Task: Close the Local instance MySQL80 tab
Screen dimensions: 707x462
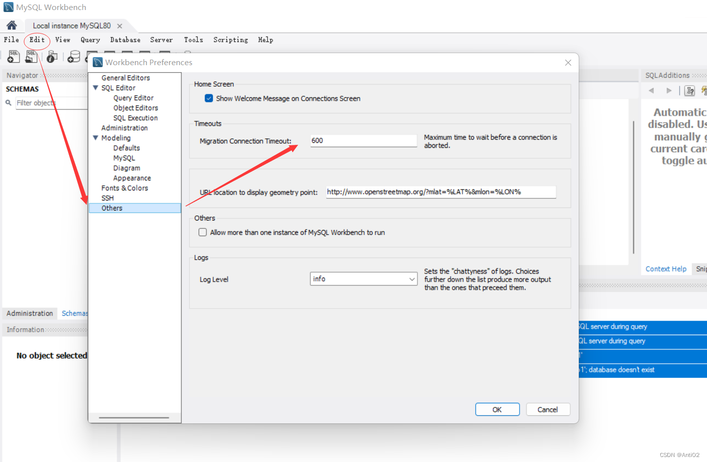Action: pyautogui.click(x=120, y=26)
